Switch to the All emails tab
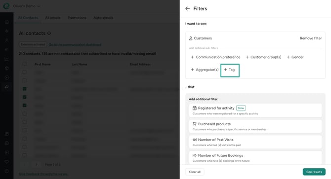The height and width of the screenshot is (179, 331). [53, 18]
